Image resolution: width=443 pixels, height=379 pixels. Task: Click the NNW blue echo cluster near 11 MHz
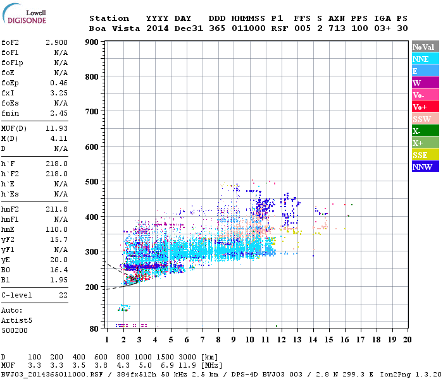tap(263, 207)
